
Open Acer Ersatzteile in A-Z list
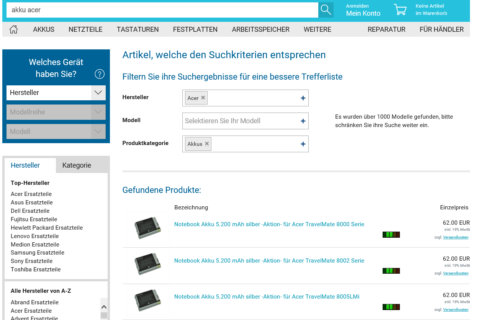pos(31,311)
